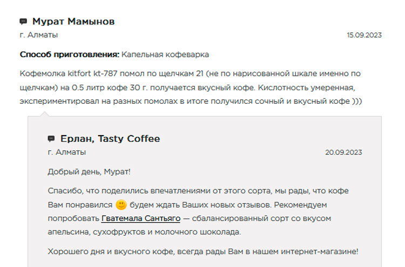Click the reviewer name Мурат Мамынов
405x267 pixels.
tap(73, 22)
